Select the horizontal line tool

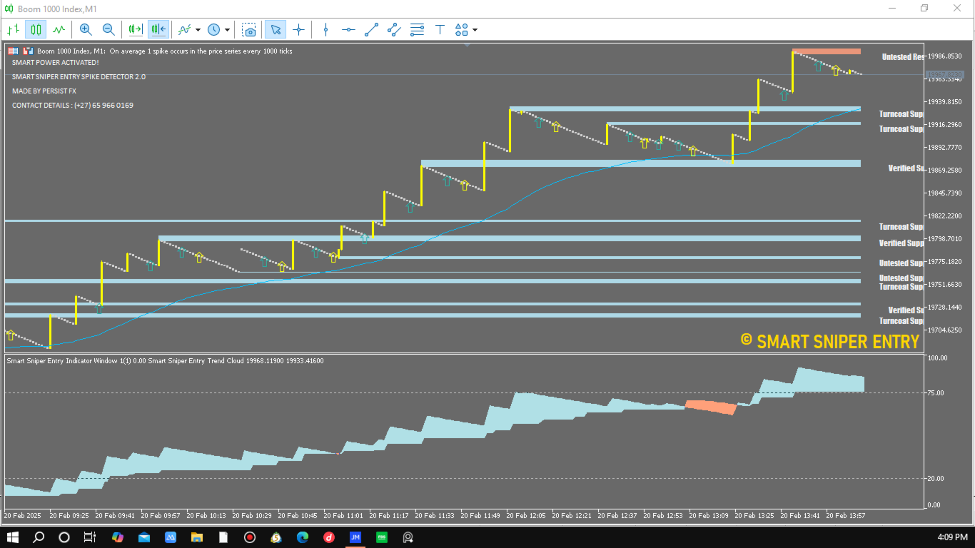348,29
